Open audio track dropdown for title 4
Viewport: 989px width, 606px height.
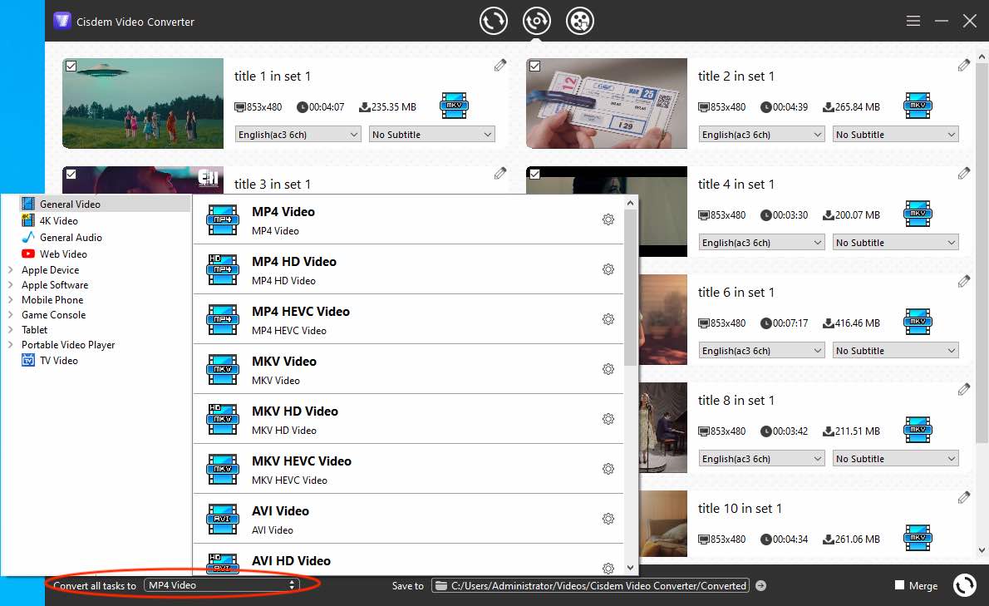click(x=761, y=242)
